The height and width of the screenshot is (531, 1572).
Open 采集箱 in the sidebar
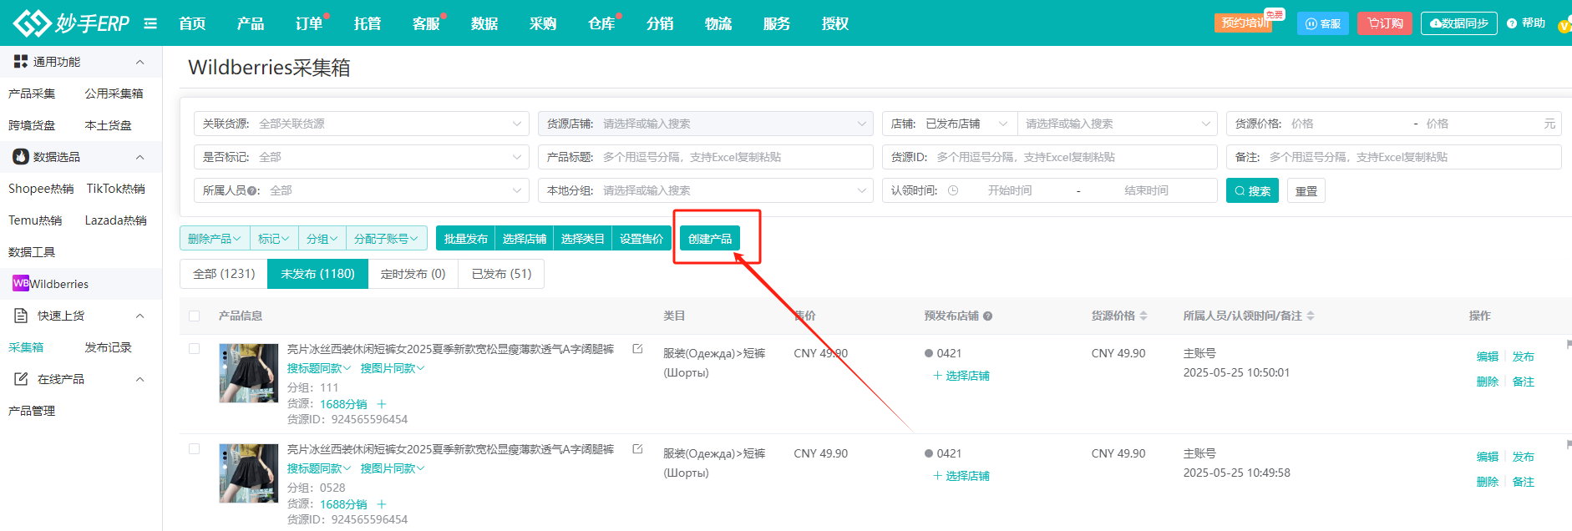coord(26,347)
